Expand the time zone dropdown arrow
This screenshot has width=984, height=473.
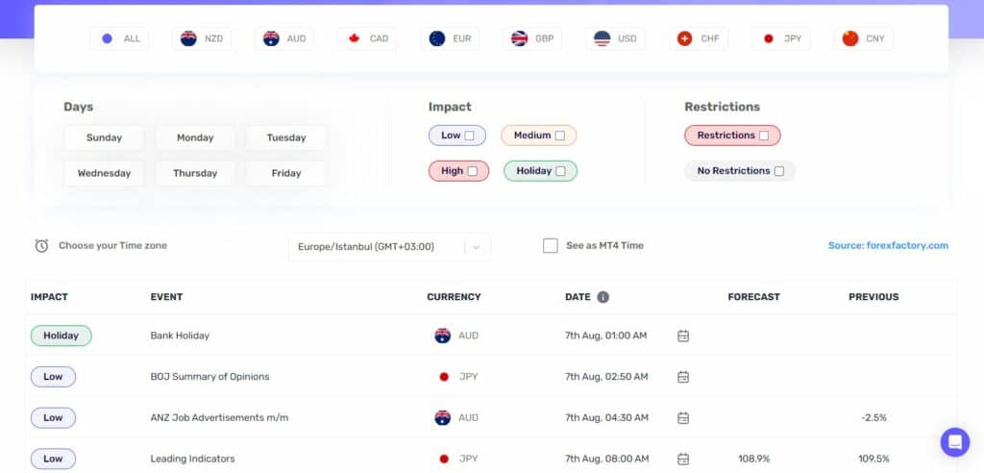477,247
